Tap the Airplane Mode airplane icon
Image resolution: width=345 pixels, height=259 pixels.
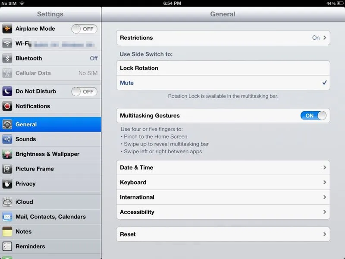pos(7,29)
